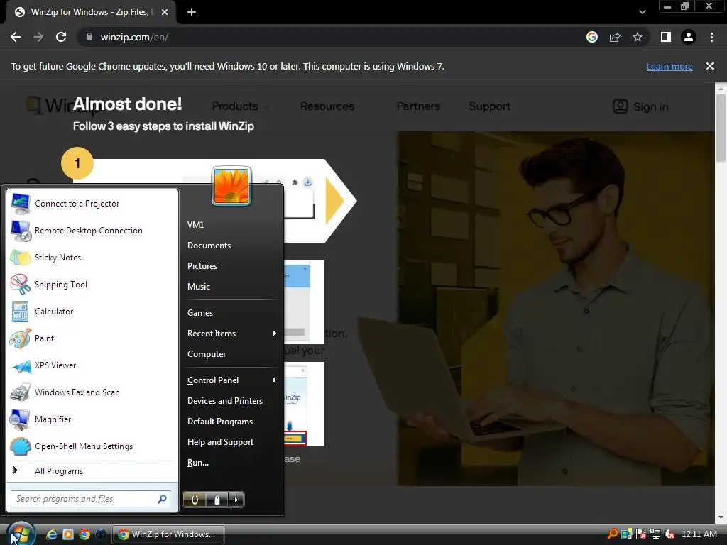Launch the Snipping Tool
The width and height of the screenshot is (727, 545).
[92, 284]
